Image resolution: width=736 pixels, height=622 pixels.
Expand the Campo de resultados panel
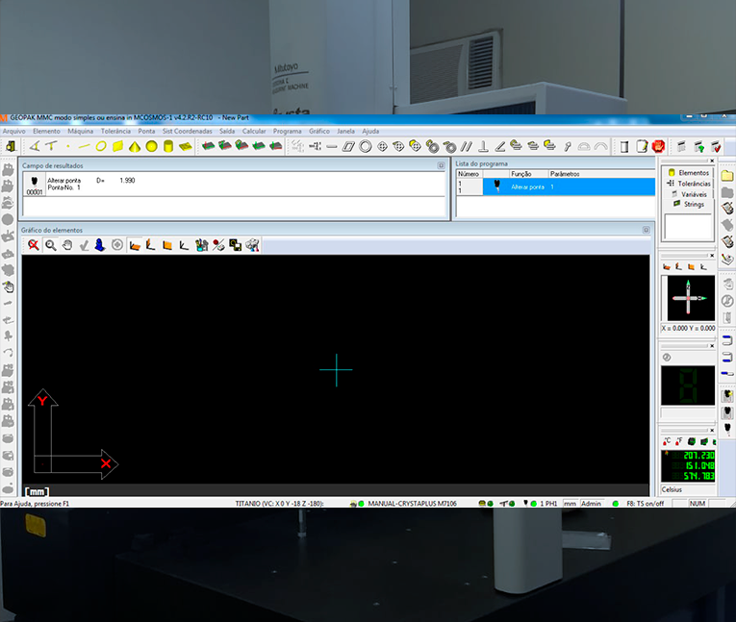click(x=443, y=165)
